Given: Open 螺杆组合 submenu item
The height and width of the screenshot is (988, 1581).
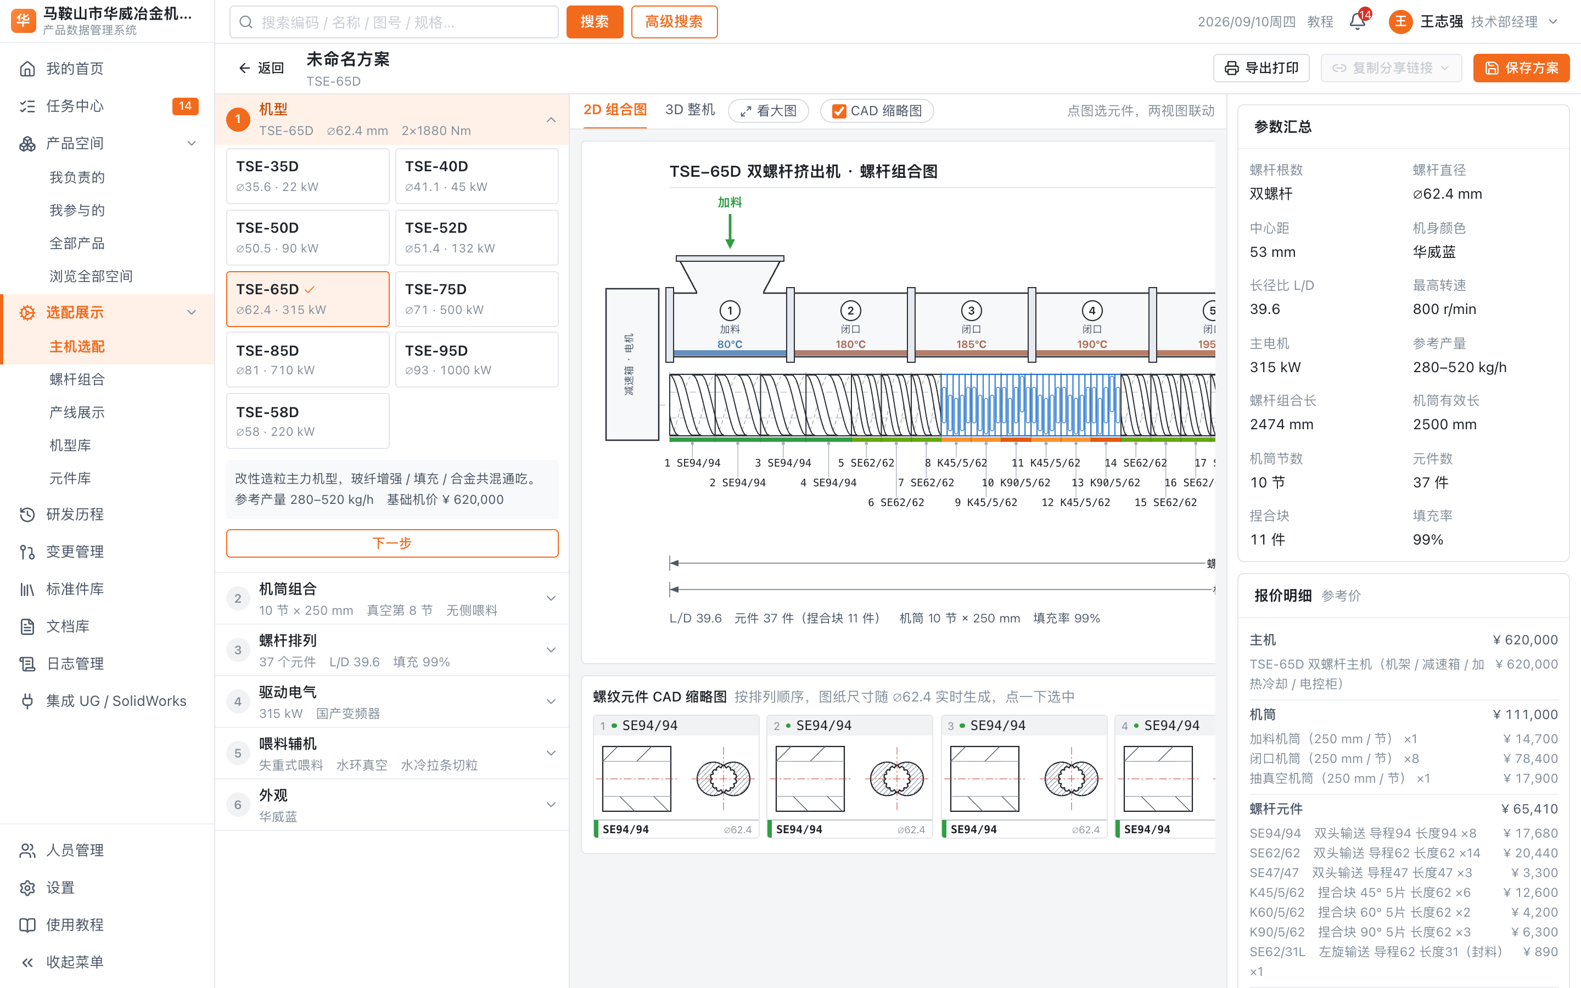Looking at the screenshot, I should [x=77, y=380].
